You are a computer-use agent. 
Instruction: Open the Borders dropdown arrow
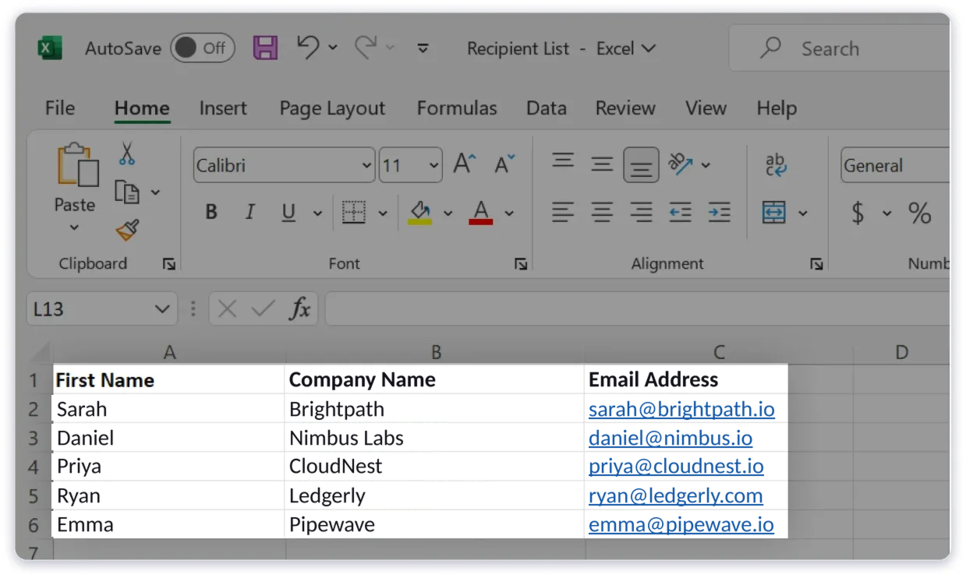(383, 213)
